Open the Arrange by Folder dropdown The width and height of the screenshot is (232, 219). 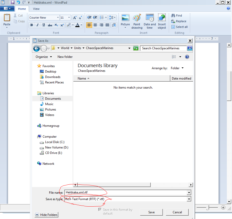click(x=177, y=68)
